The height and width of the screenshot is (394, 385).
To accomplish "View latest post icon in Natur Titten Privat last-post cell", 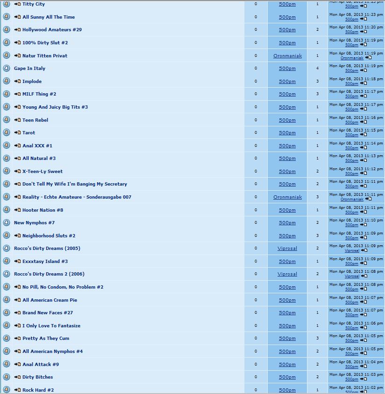I will [368, 57].
